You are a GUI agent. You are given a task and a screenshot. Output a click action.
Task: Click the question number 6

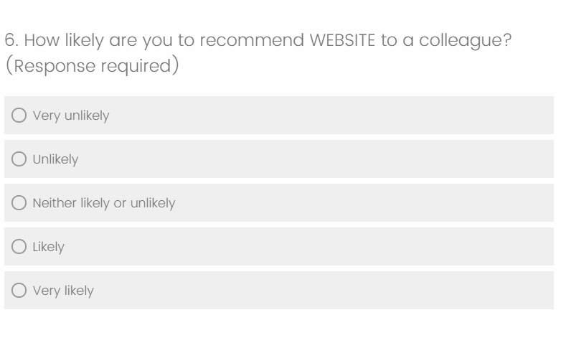9,40
